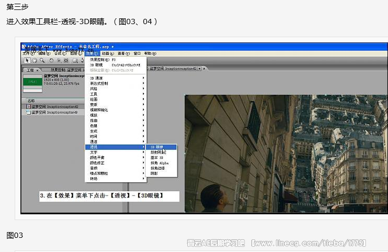
Task: Expand the 文字 submenu
Action: [116, 152]
